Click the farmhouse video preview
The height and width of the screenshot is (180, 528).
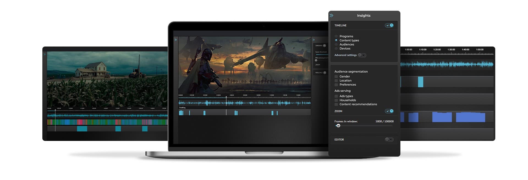pyautogui.click(x=107, y=79)
